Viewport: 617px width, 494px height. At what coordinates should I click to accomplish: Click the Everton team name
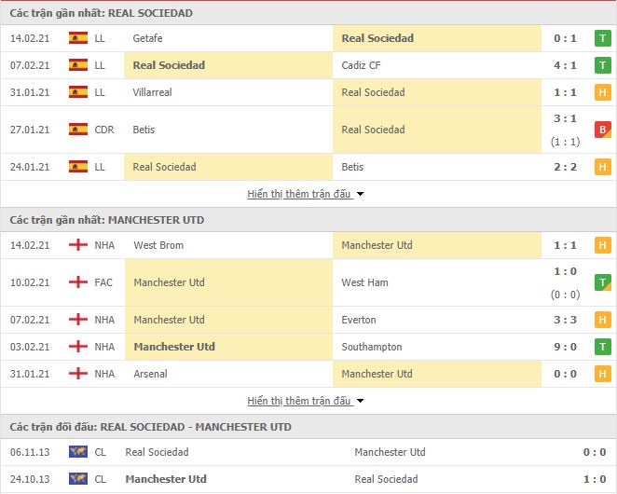[x=359, y=320]
